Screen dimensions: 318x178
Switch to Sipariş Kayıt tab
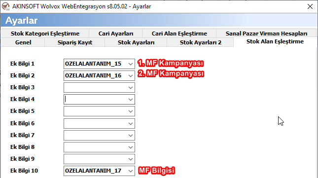point(75,42)
